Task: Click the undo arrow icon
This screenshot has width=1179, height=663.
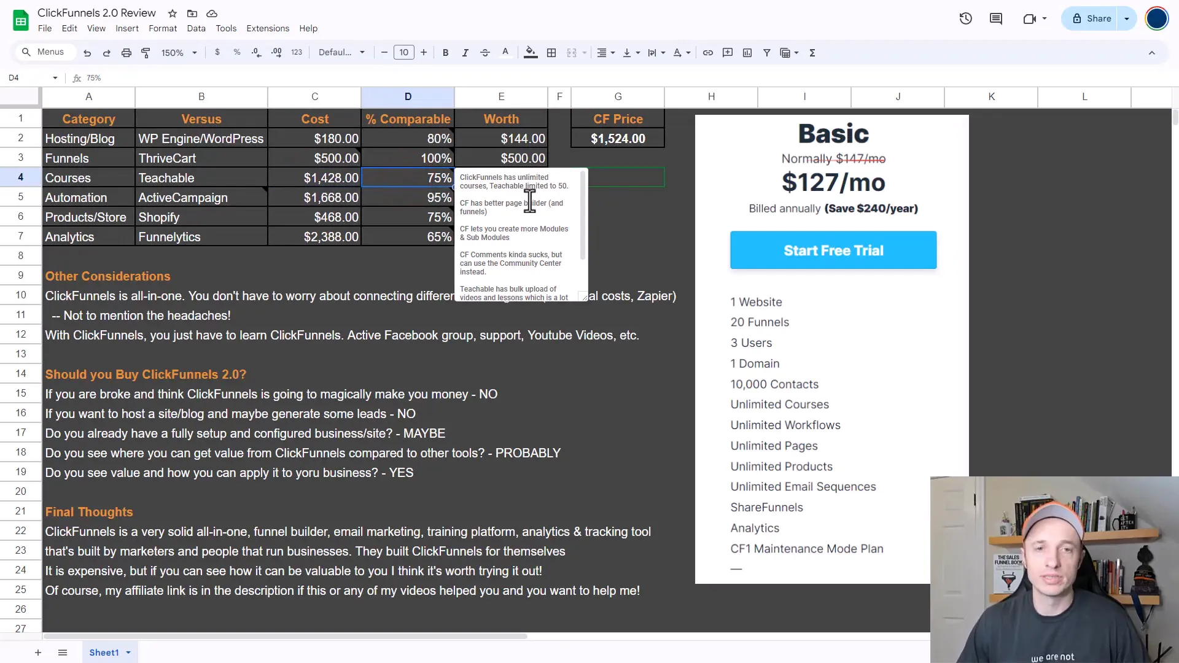Action: click(x=87, y=53)
